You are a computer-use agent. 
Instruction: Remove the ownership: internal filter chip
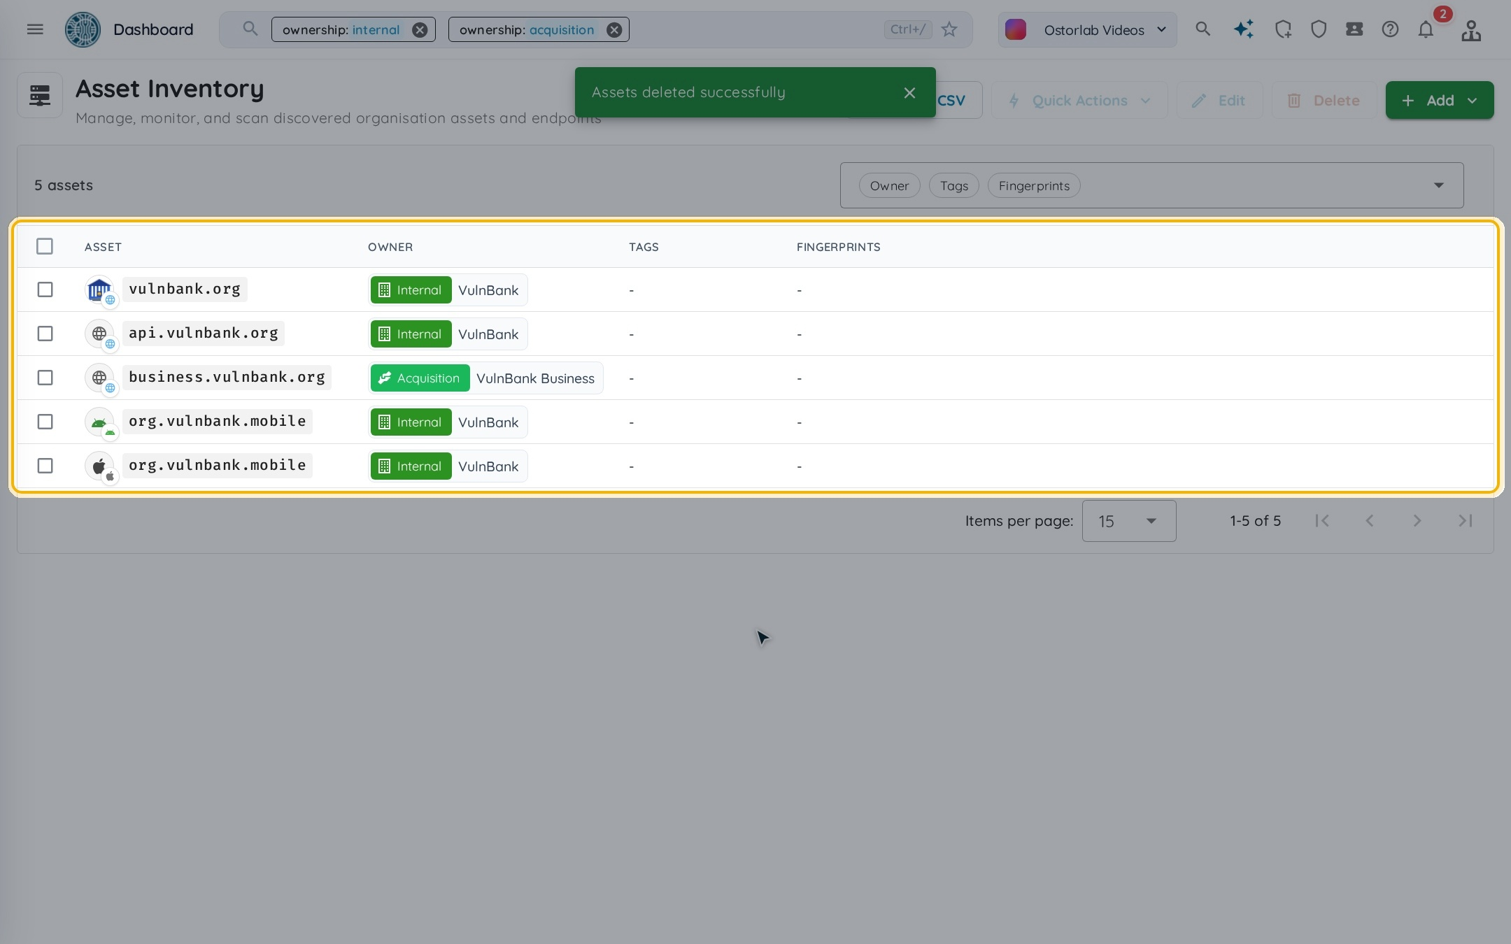[x=420, y=29]
